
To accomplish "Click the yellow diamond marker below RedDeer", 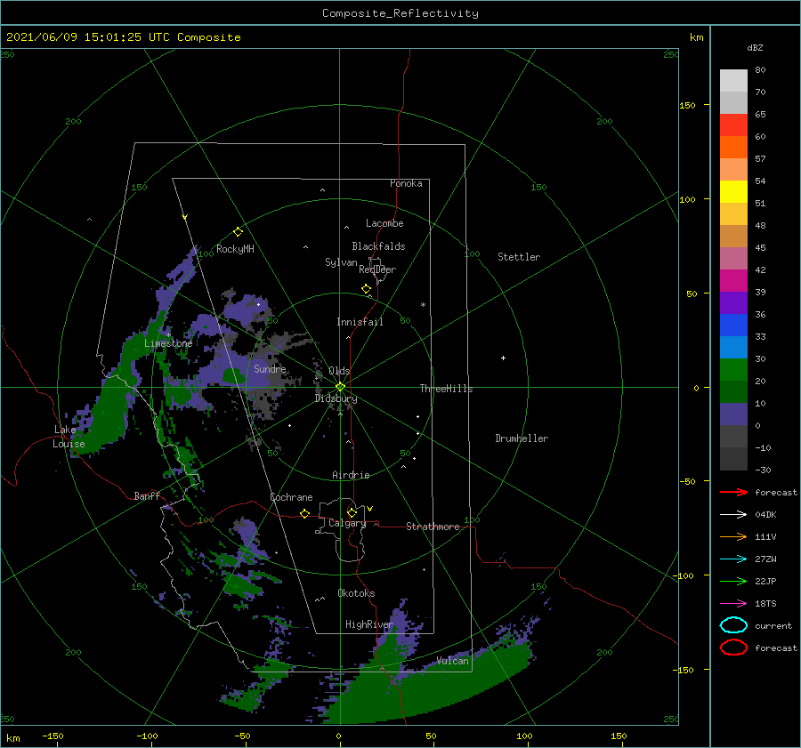I will coord(367,289).
